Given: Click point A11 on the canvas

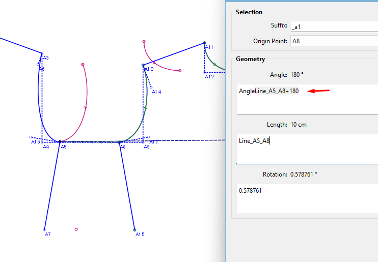Looking at the screenshot, I should 204,43.
